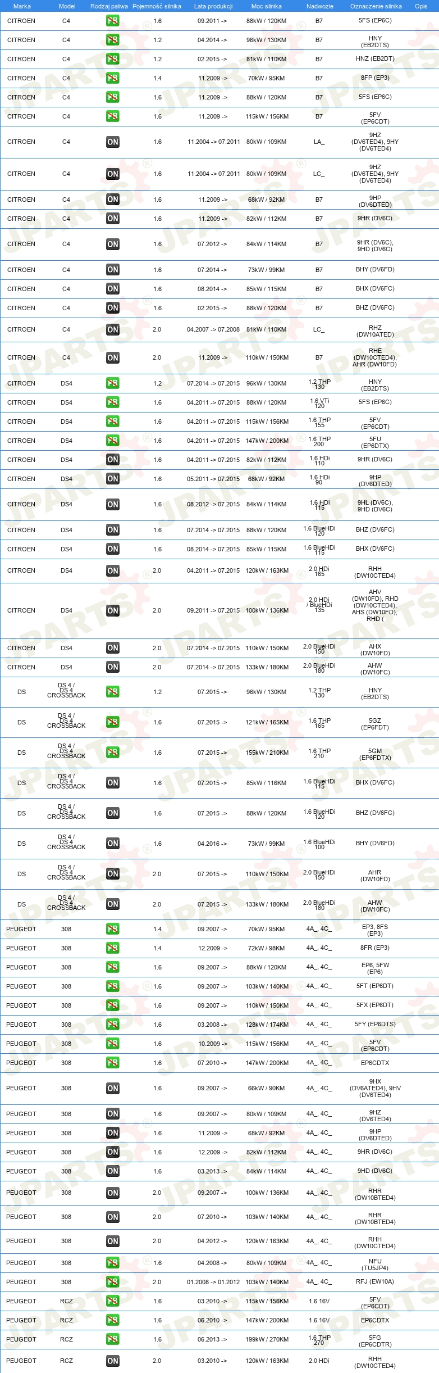Screen dimensions: 439x1373
Task: Select the EP6, 5FW (EP6) engine code cell
Action: (375, 968)
